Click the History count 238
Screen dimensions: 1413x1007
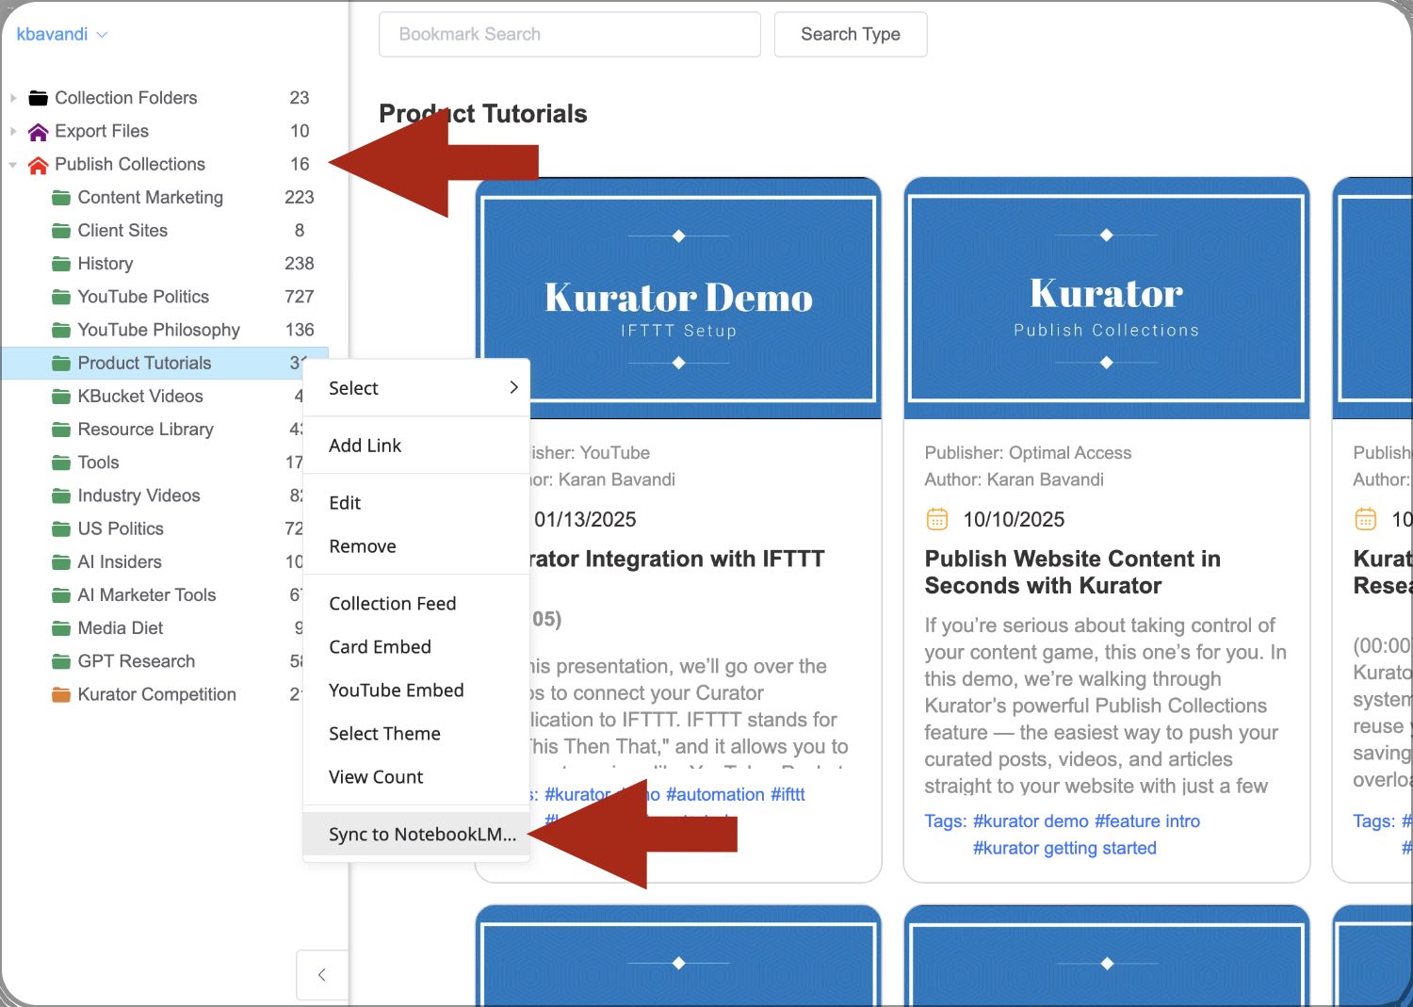click(300, 264)
